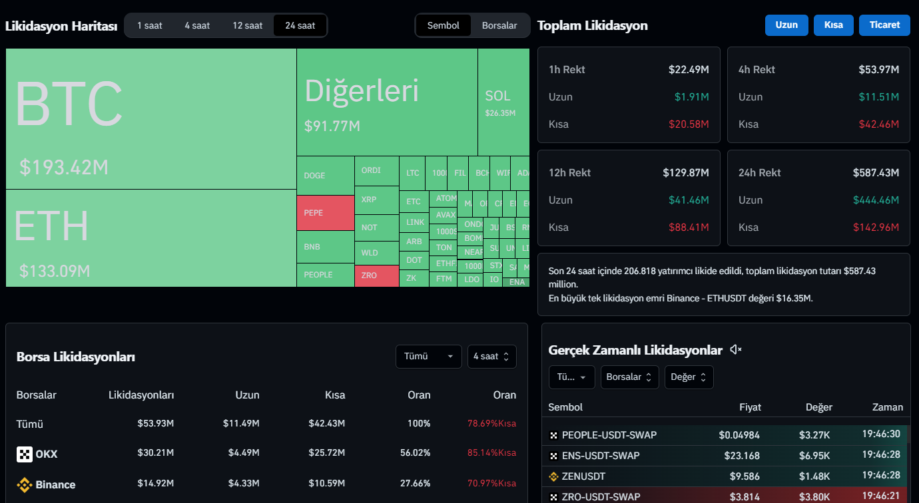The height and width of the screenshot is (503, 919).
Task: Click the ORDI tile in heatmap
Action: pos(377,171)
